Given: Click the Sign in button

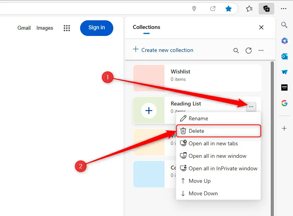Looking at the screenshot, I should tap(96, 28).
